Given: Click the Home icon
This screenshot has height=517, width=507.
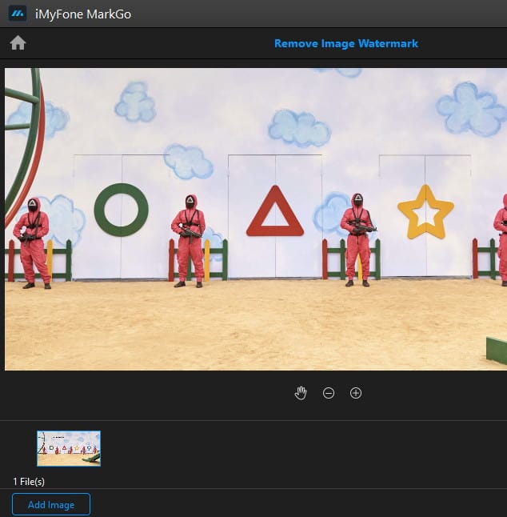Looking at the screenshot, I should coord(18,43).
